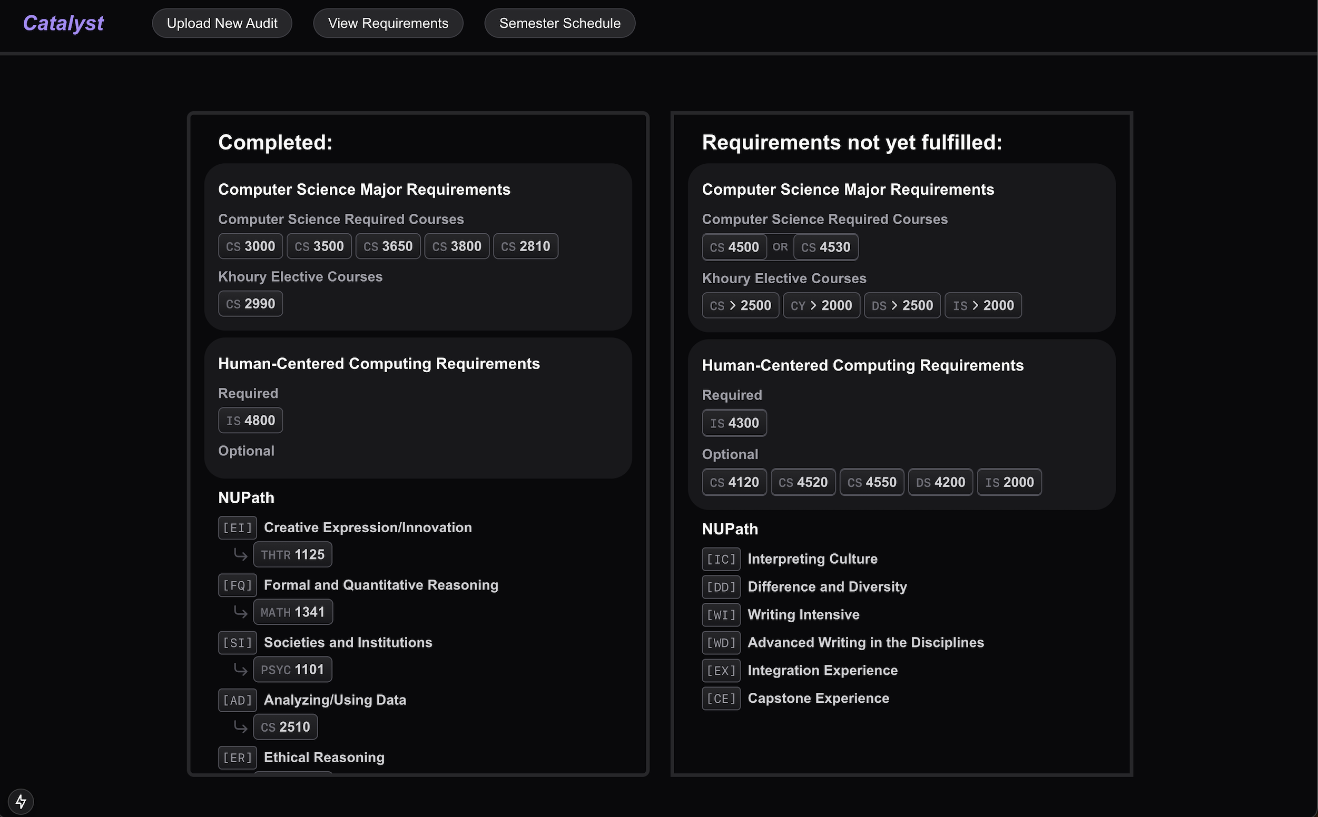The height and width of the screenshot is (817, 1318).
Task: Open Upload New Audit
Action: [x=222, y=23]
